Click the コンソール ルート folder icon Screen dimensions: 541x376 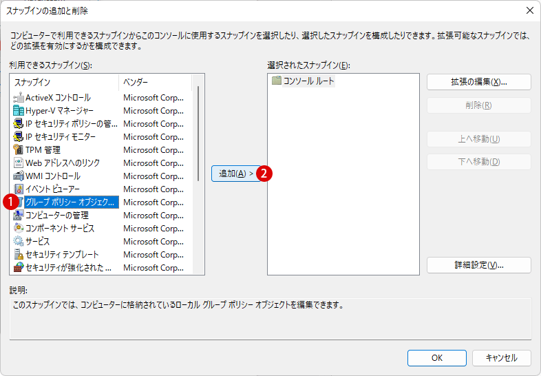(x=277, y=81)
